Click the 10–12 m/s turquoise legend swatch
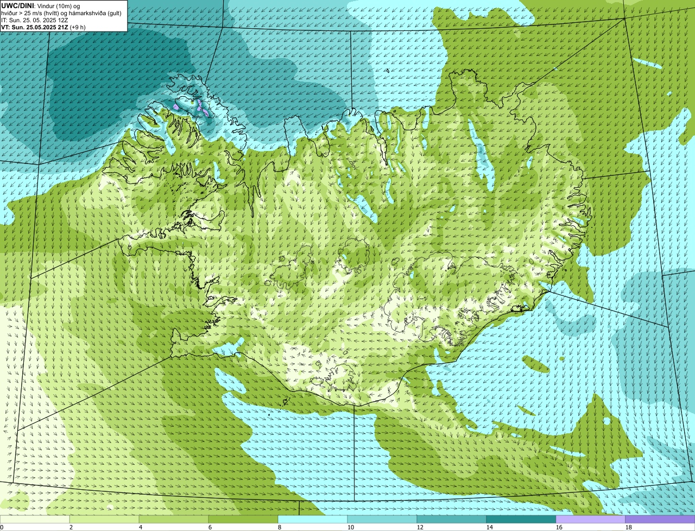 [x=382, y=520]
